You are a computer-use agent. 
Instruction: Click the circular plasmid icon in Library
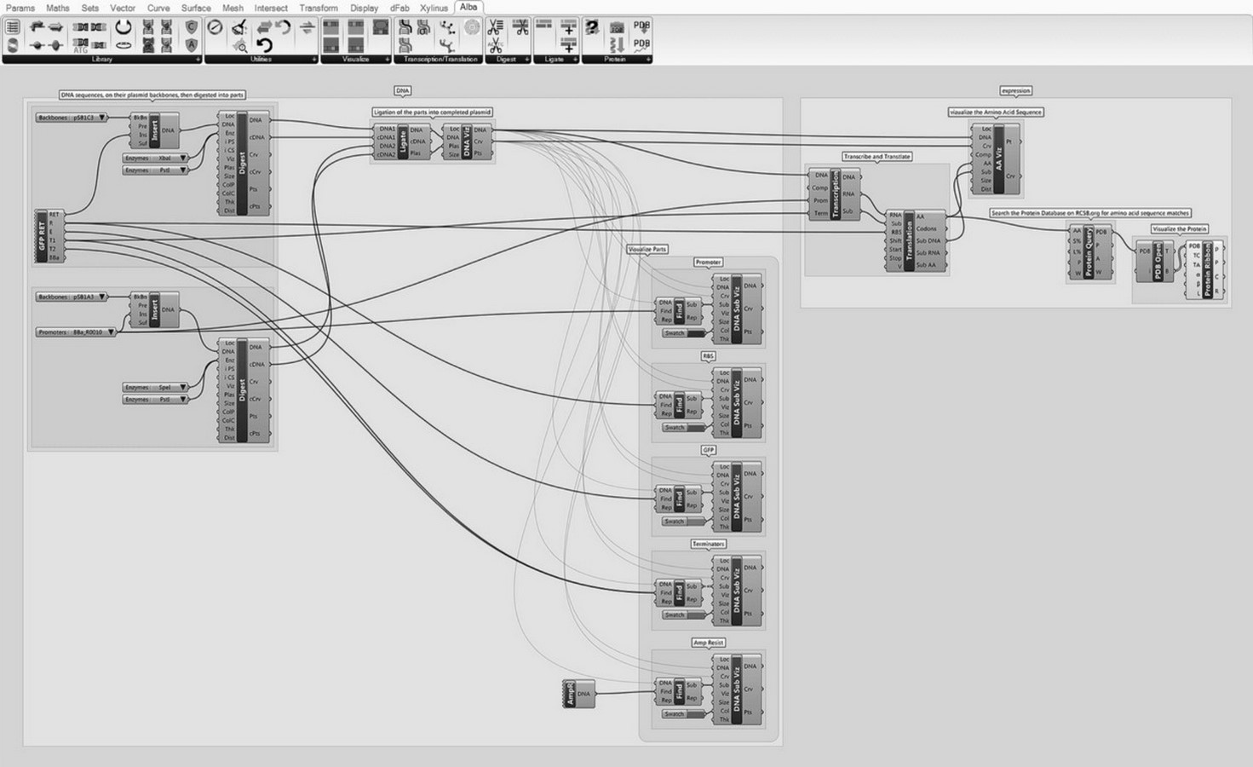coord(124,27)
